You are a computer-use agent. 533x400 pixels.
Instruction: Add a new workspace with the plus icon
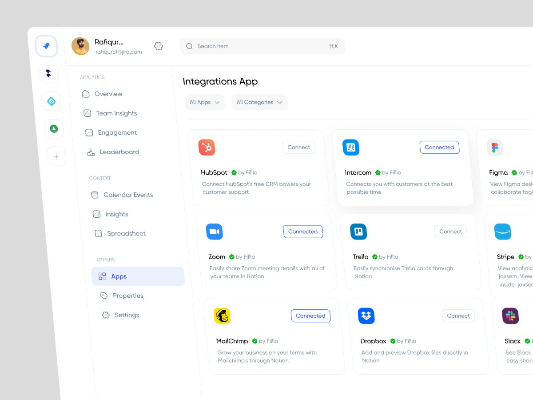(x=56, y=156)
